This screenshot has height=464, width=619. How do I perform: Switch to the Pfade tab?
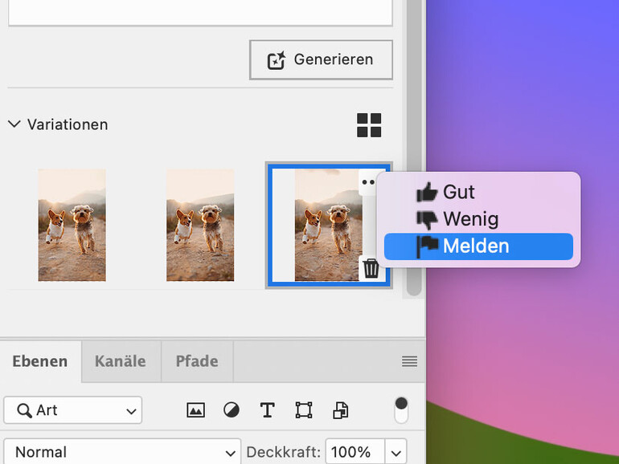click(196, 360)
